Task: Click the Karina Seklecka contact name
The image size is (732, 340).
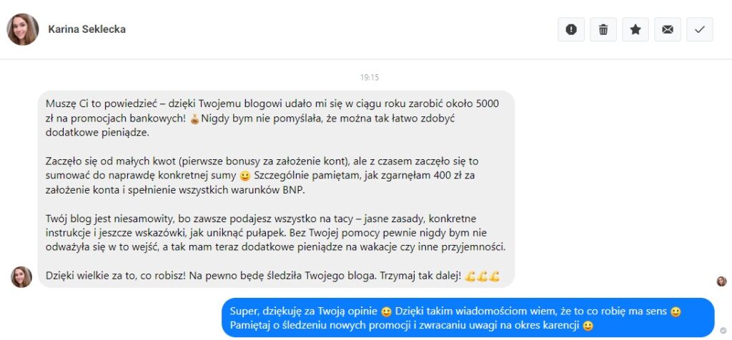Action: click(x=86, y=29)
